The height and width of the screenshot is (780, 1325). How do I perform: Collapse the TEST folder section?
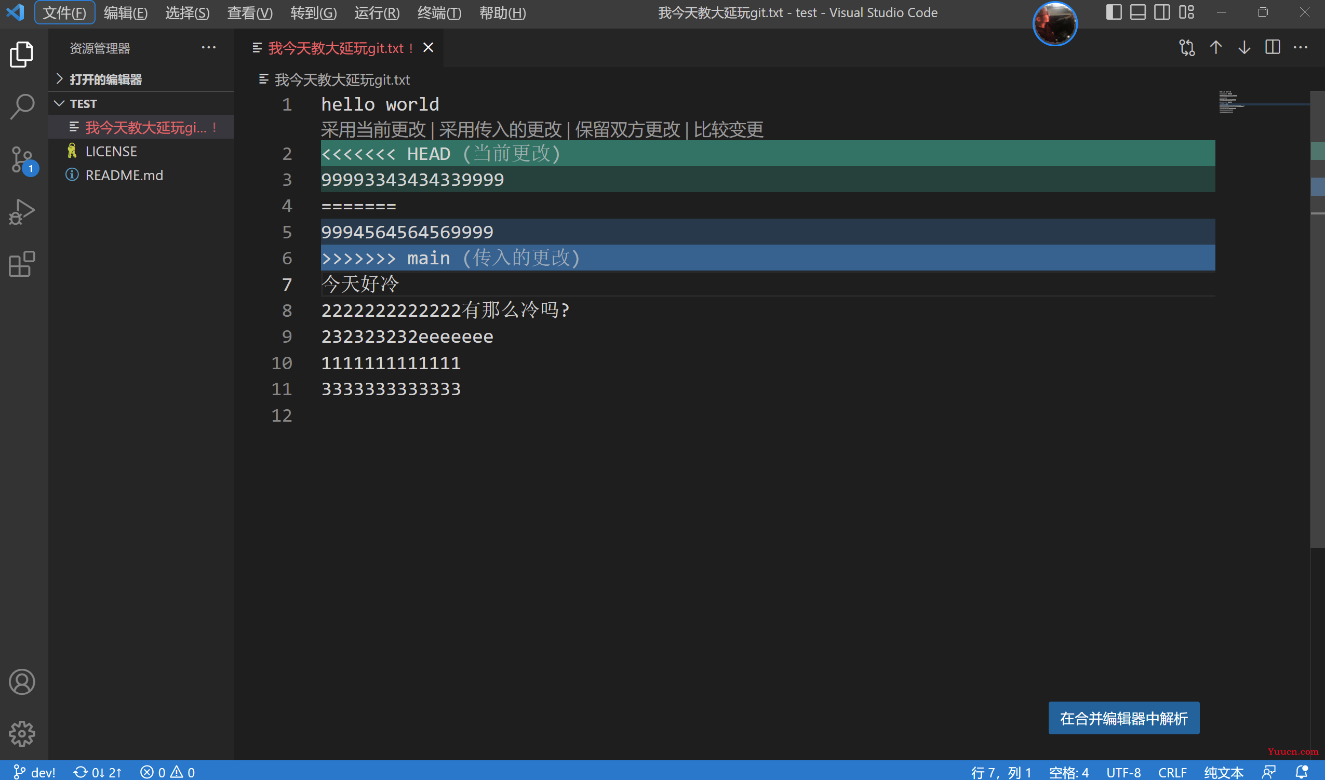tap(141, 103)
